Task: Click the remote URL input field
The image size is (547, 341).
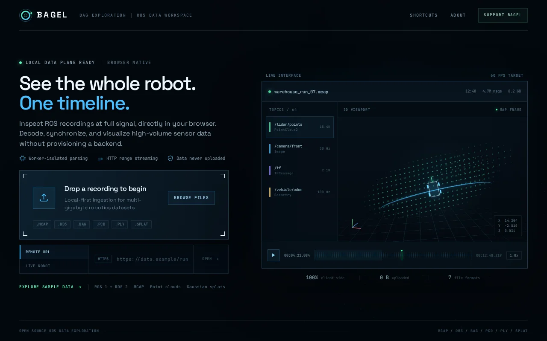Action: pos(153,259)
